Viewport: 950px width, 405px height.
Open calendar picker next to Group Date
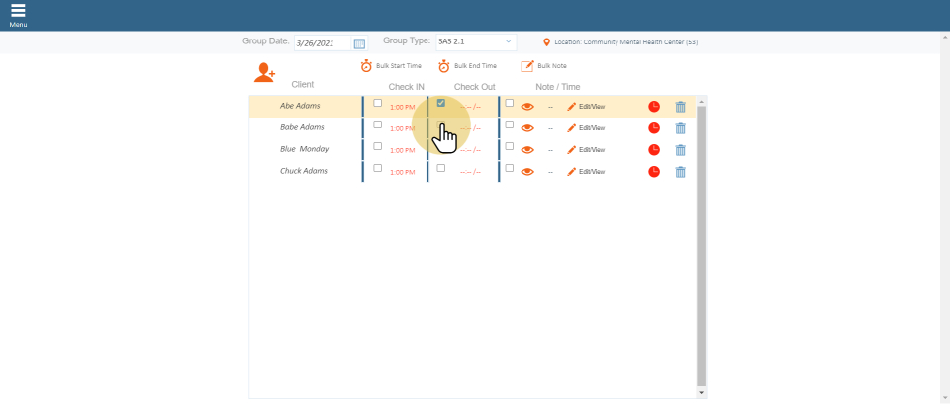tap(359, 43)
